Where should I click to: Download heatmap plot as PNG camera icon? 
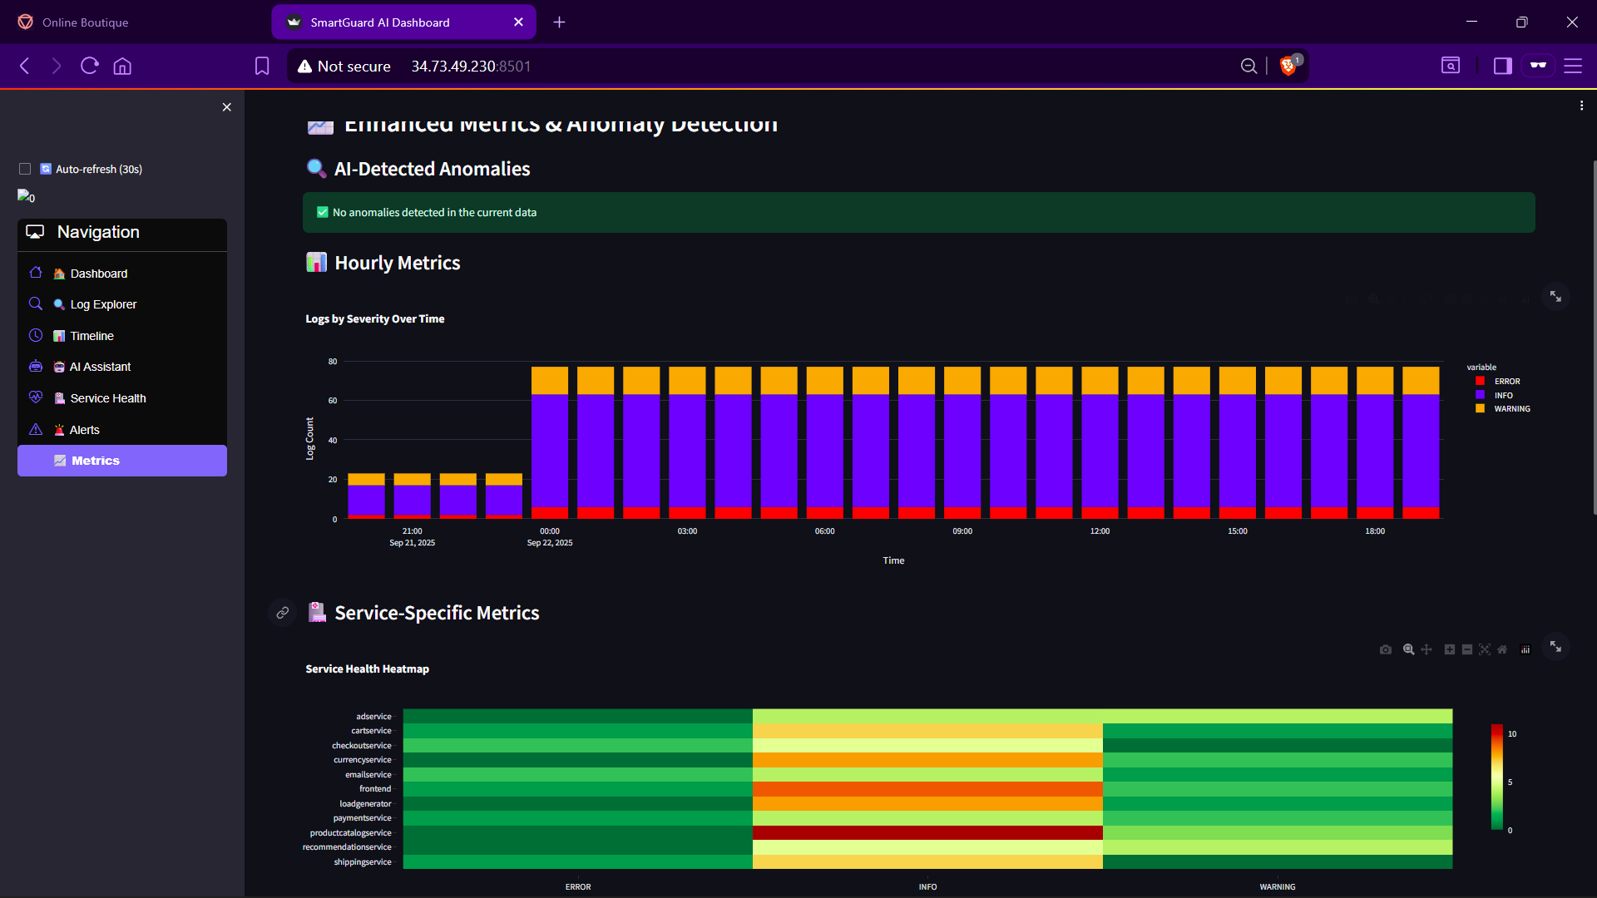coord(1385,649)
